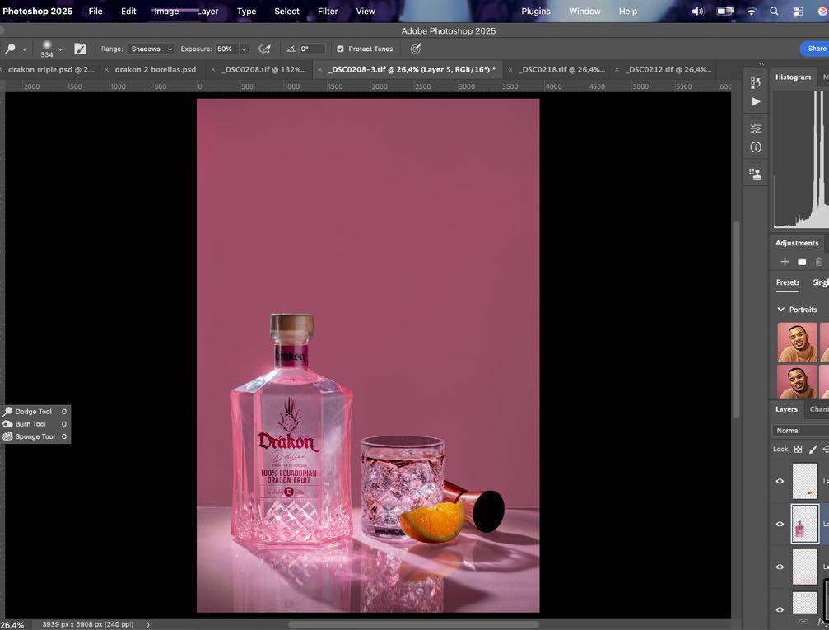Open the Properties panel sliders icon
This screenshot has height=630, width=829.
click(x=756, y=128)
